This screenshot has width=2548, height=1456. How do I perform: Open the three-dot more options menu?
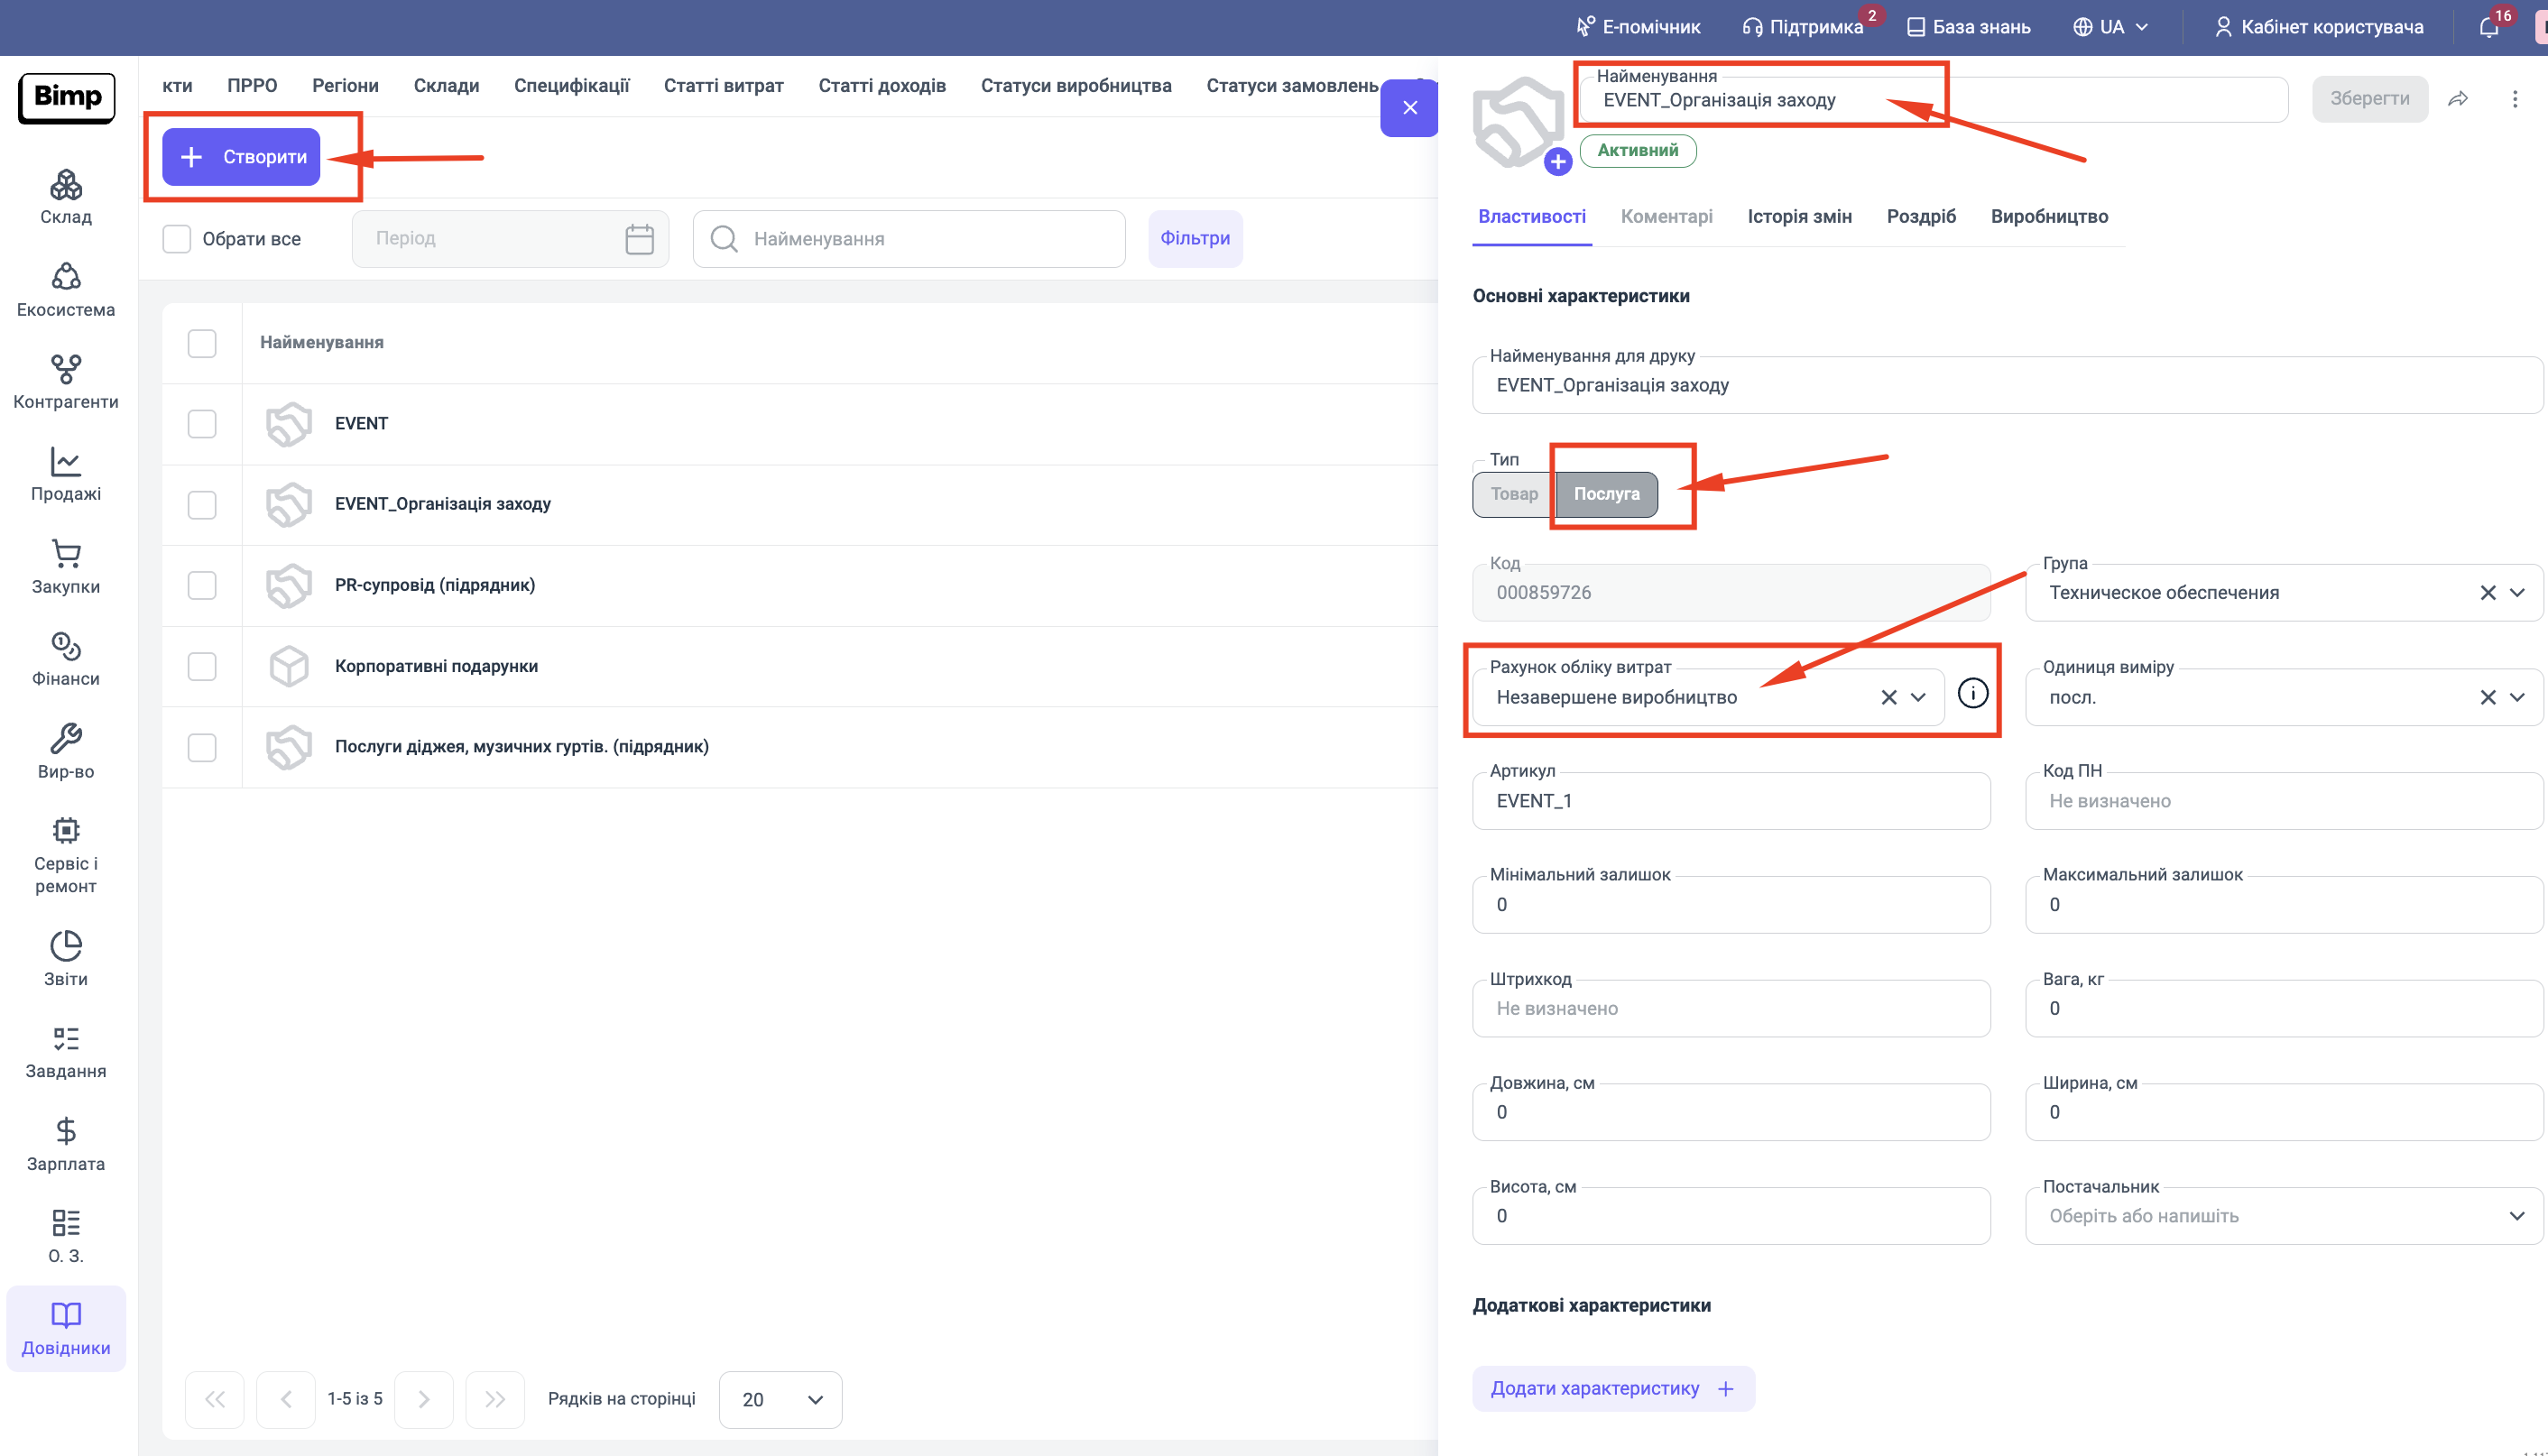(x=2514, y=99)
